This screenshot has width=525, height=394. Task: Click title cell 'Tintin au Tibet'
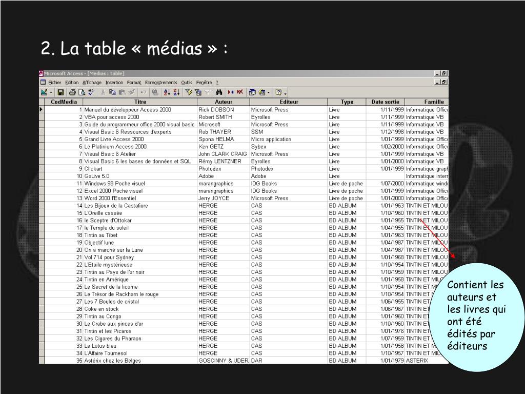point(140,235)
